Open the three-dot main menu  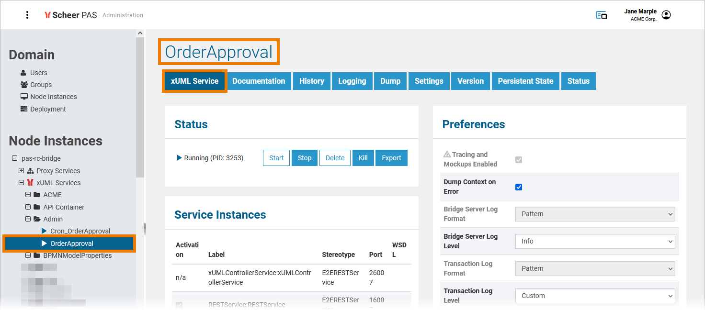pyautogui.click(x=27, y=15)
